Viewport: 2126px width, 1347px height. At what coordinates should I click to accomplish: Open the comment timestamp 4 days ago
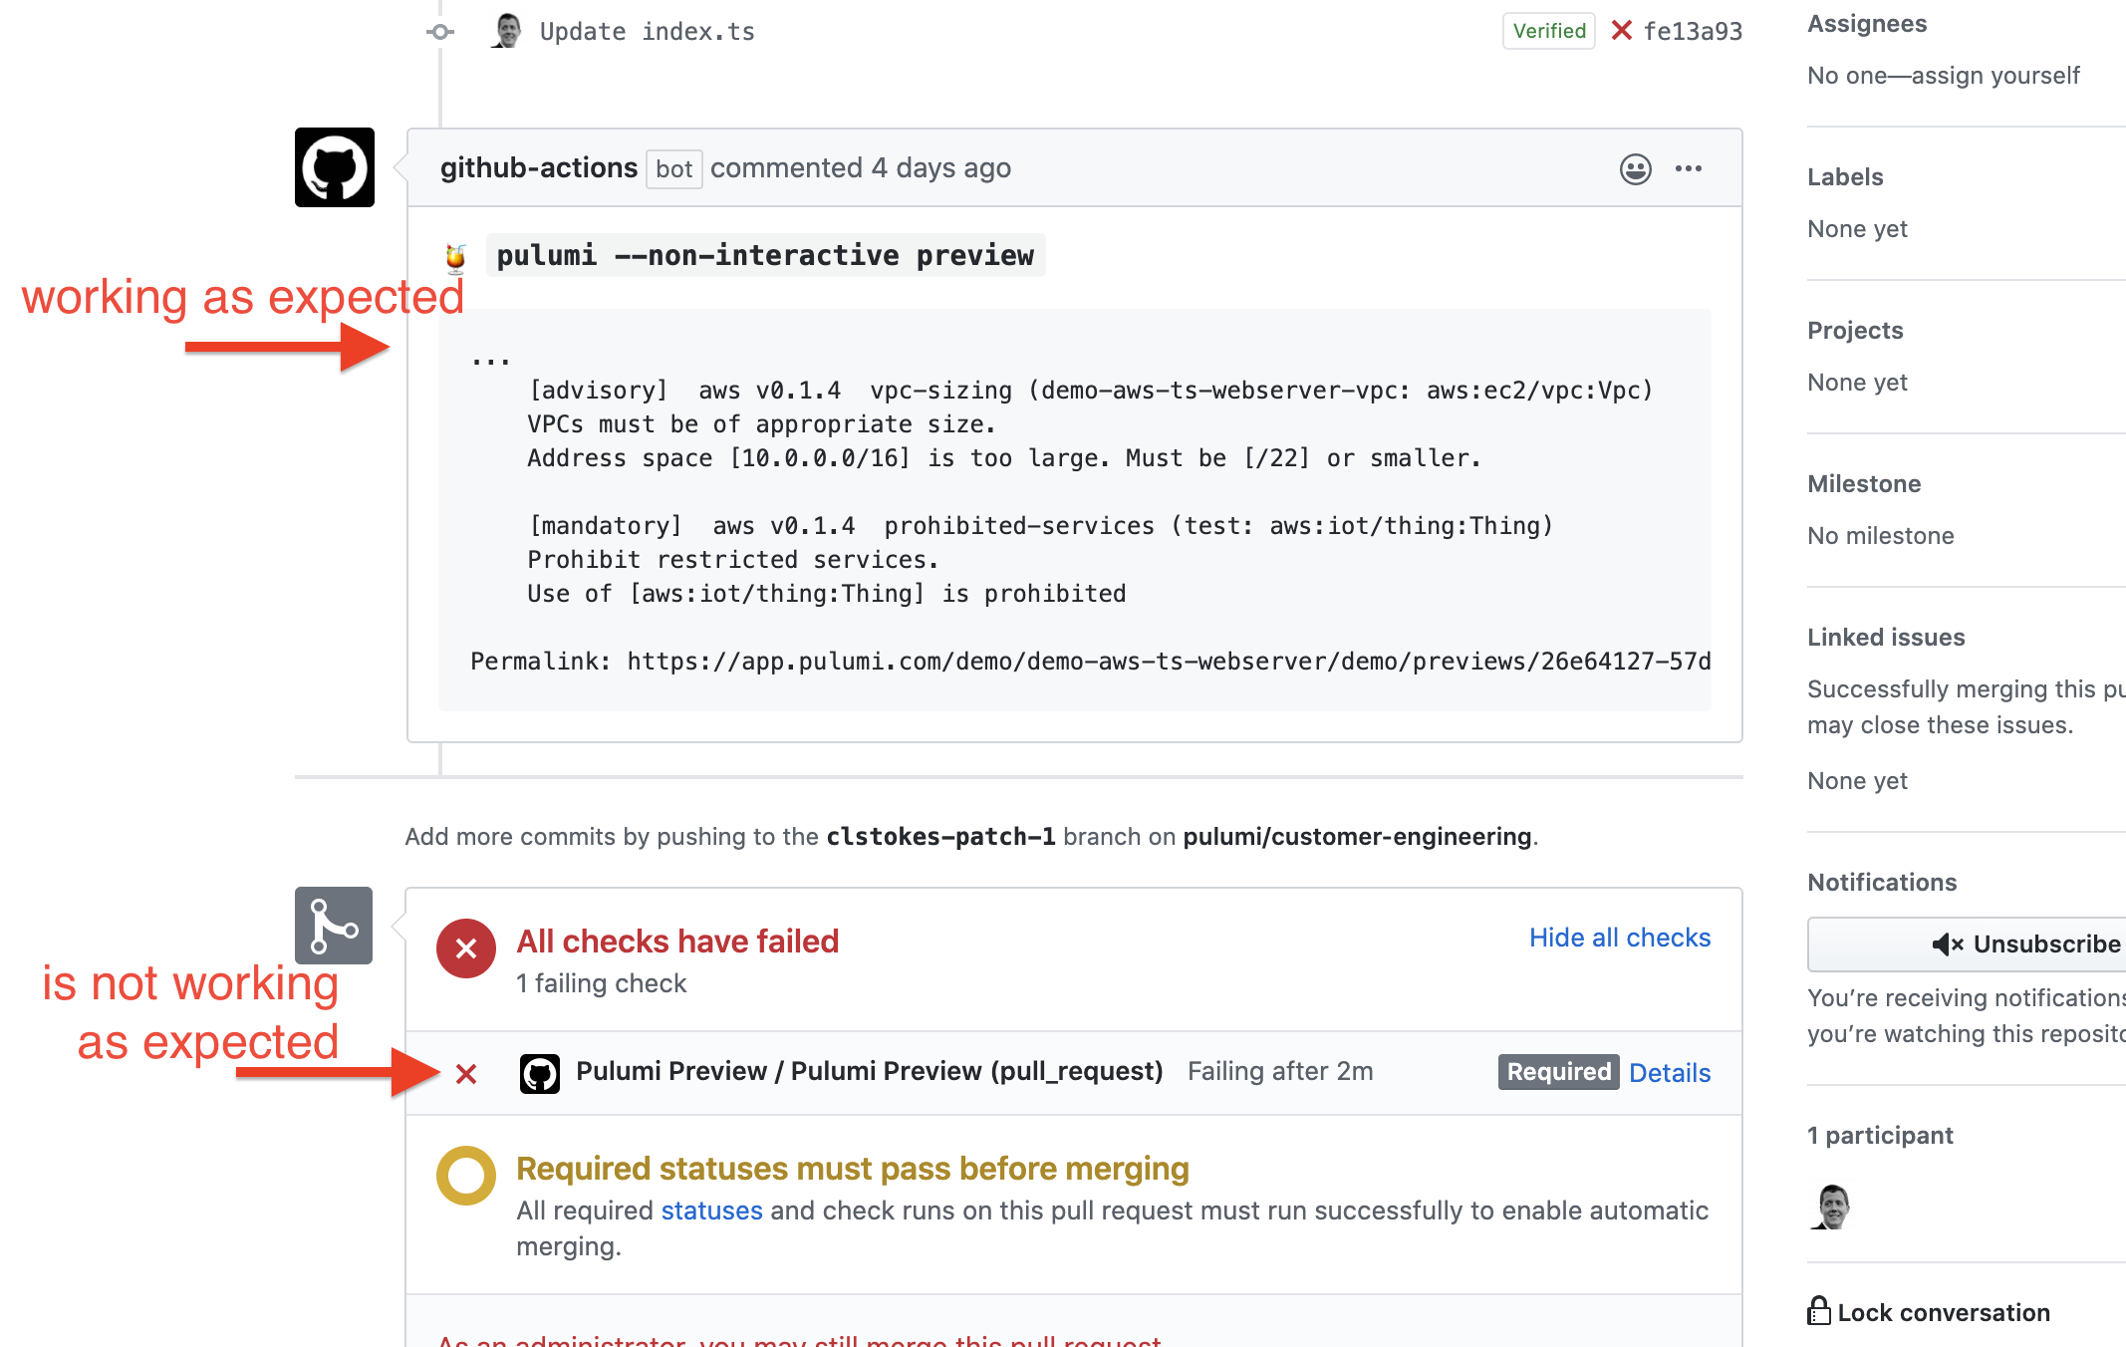941,167
